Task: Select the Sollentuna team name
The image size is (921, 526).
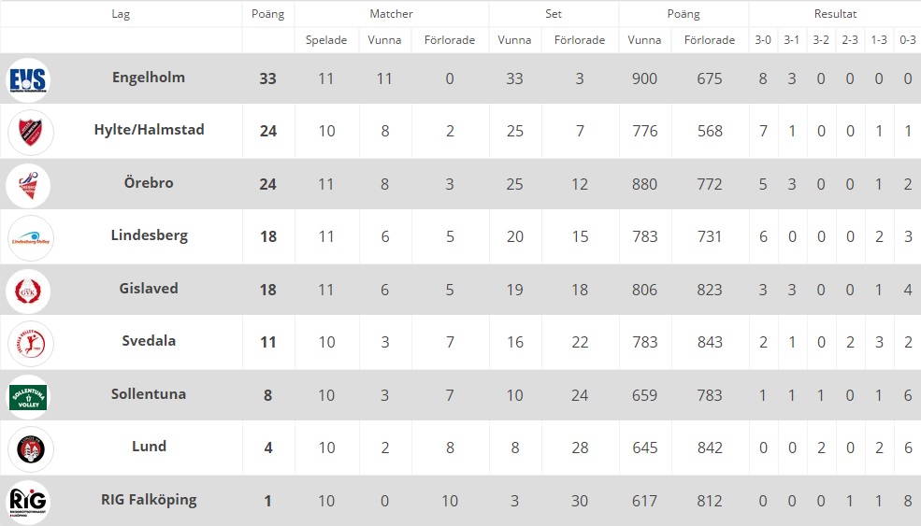Action: click(x=149, y=394)
